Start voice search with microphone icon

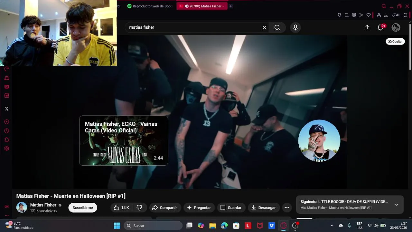tap(295, 27)
